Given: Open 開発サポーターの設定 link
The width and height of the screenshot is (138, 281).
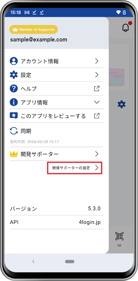Looking at the screenshot, I should point(75,168).
